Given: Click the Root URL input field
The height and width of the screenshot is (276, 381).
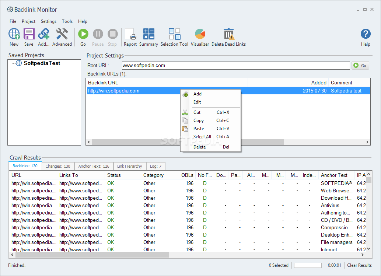Looking at the screenshot, I should [236, 65].
